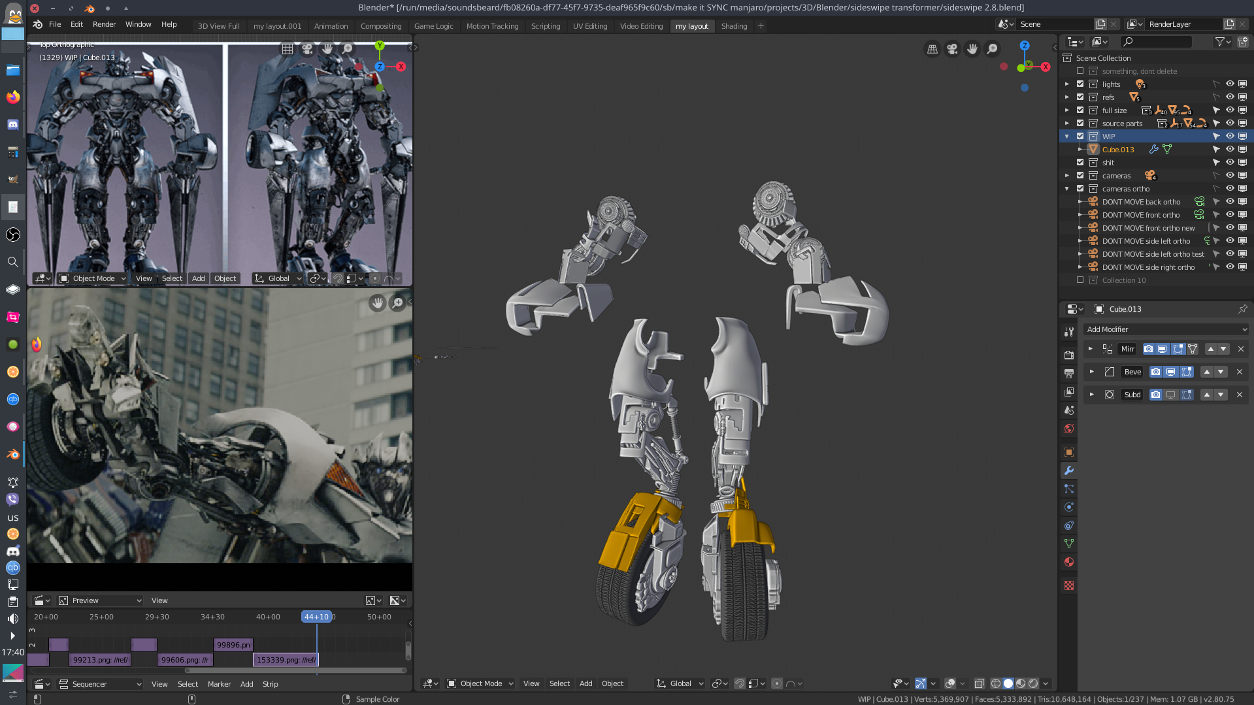Open the Strip menu in sequencer

click(270, 684)
